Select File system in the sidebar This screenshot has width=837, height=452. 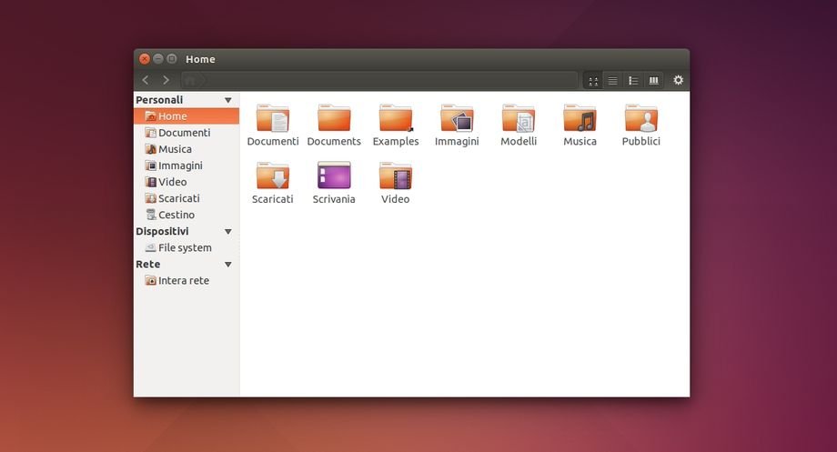point(184,247)
